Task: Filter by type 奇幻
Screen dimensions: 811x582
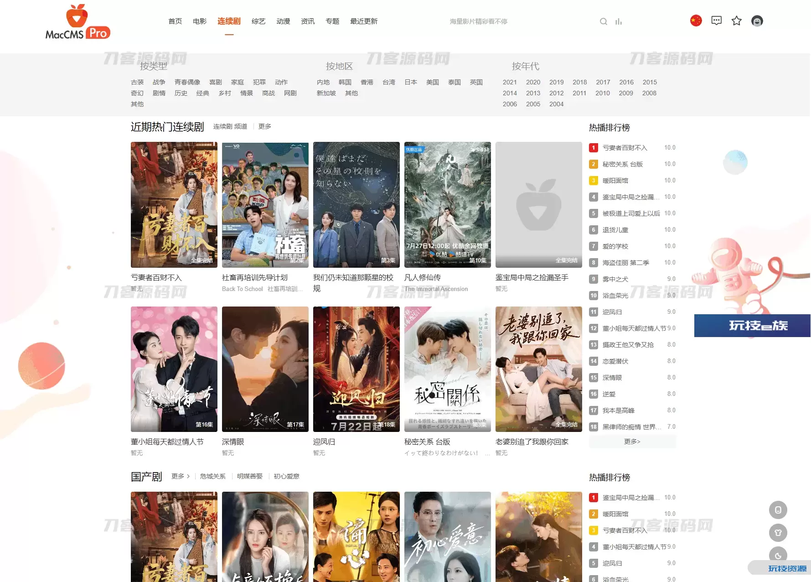Action: pos(137,93)
